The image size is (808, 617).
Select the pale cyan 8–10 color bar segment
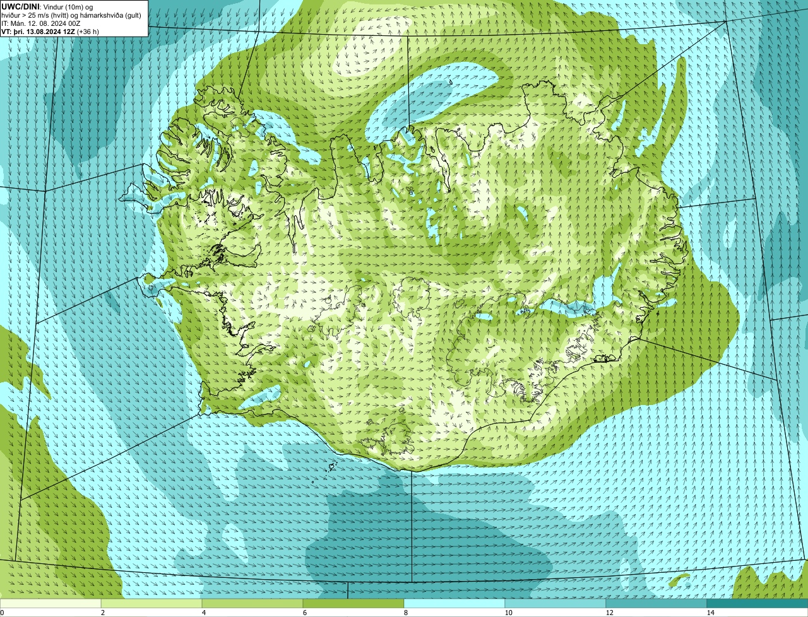454,604
